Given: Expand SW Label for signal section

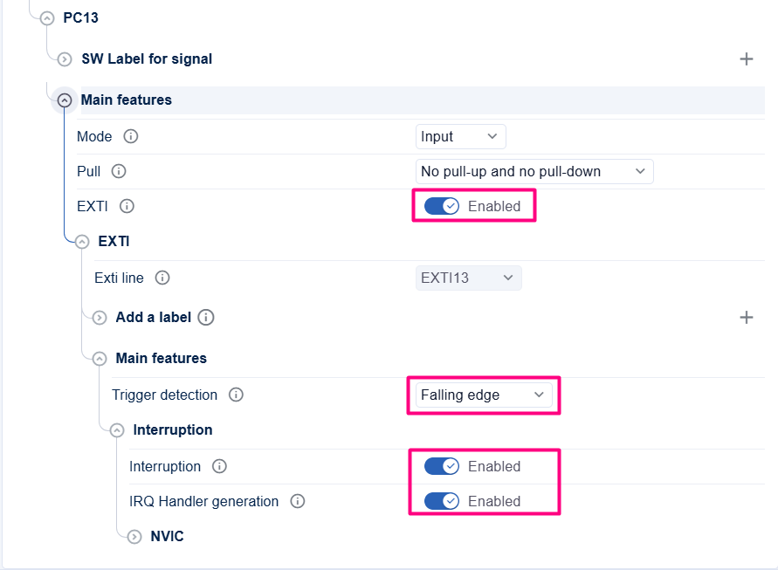Looking at the screenshot, I should tap(65, 59).
